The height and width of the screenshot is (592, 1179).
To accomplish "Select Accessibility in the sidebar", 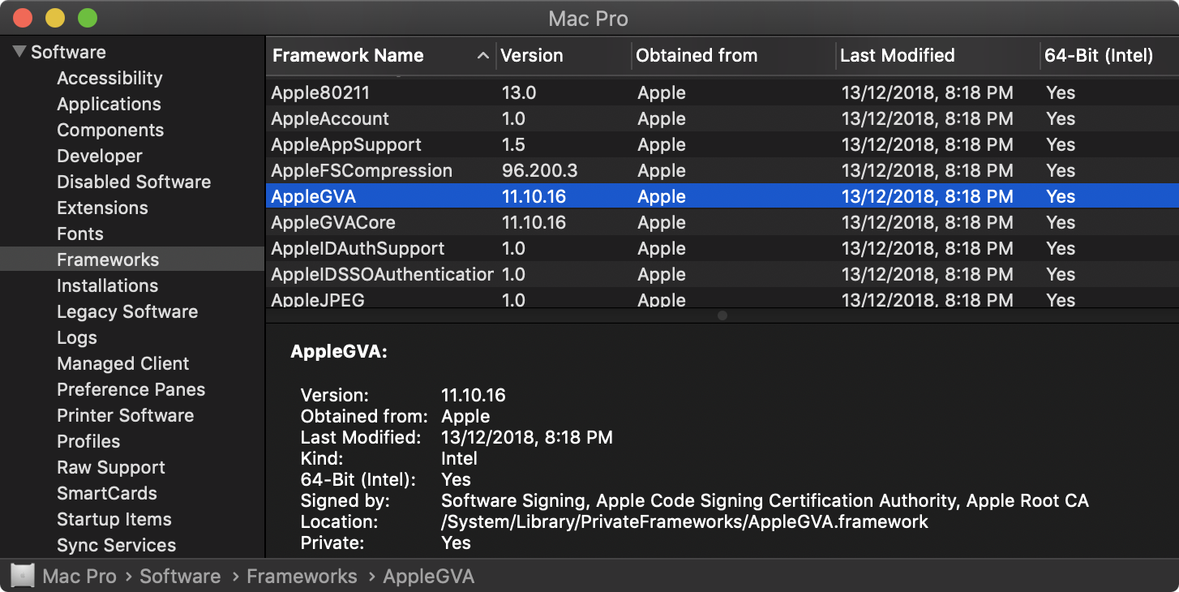I will pos(109,78).
